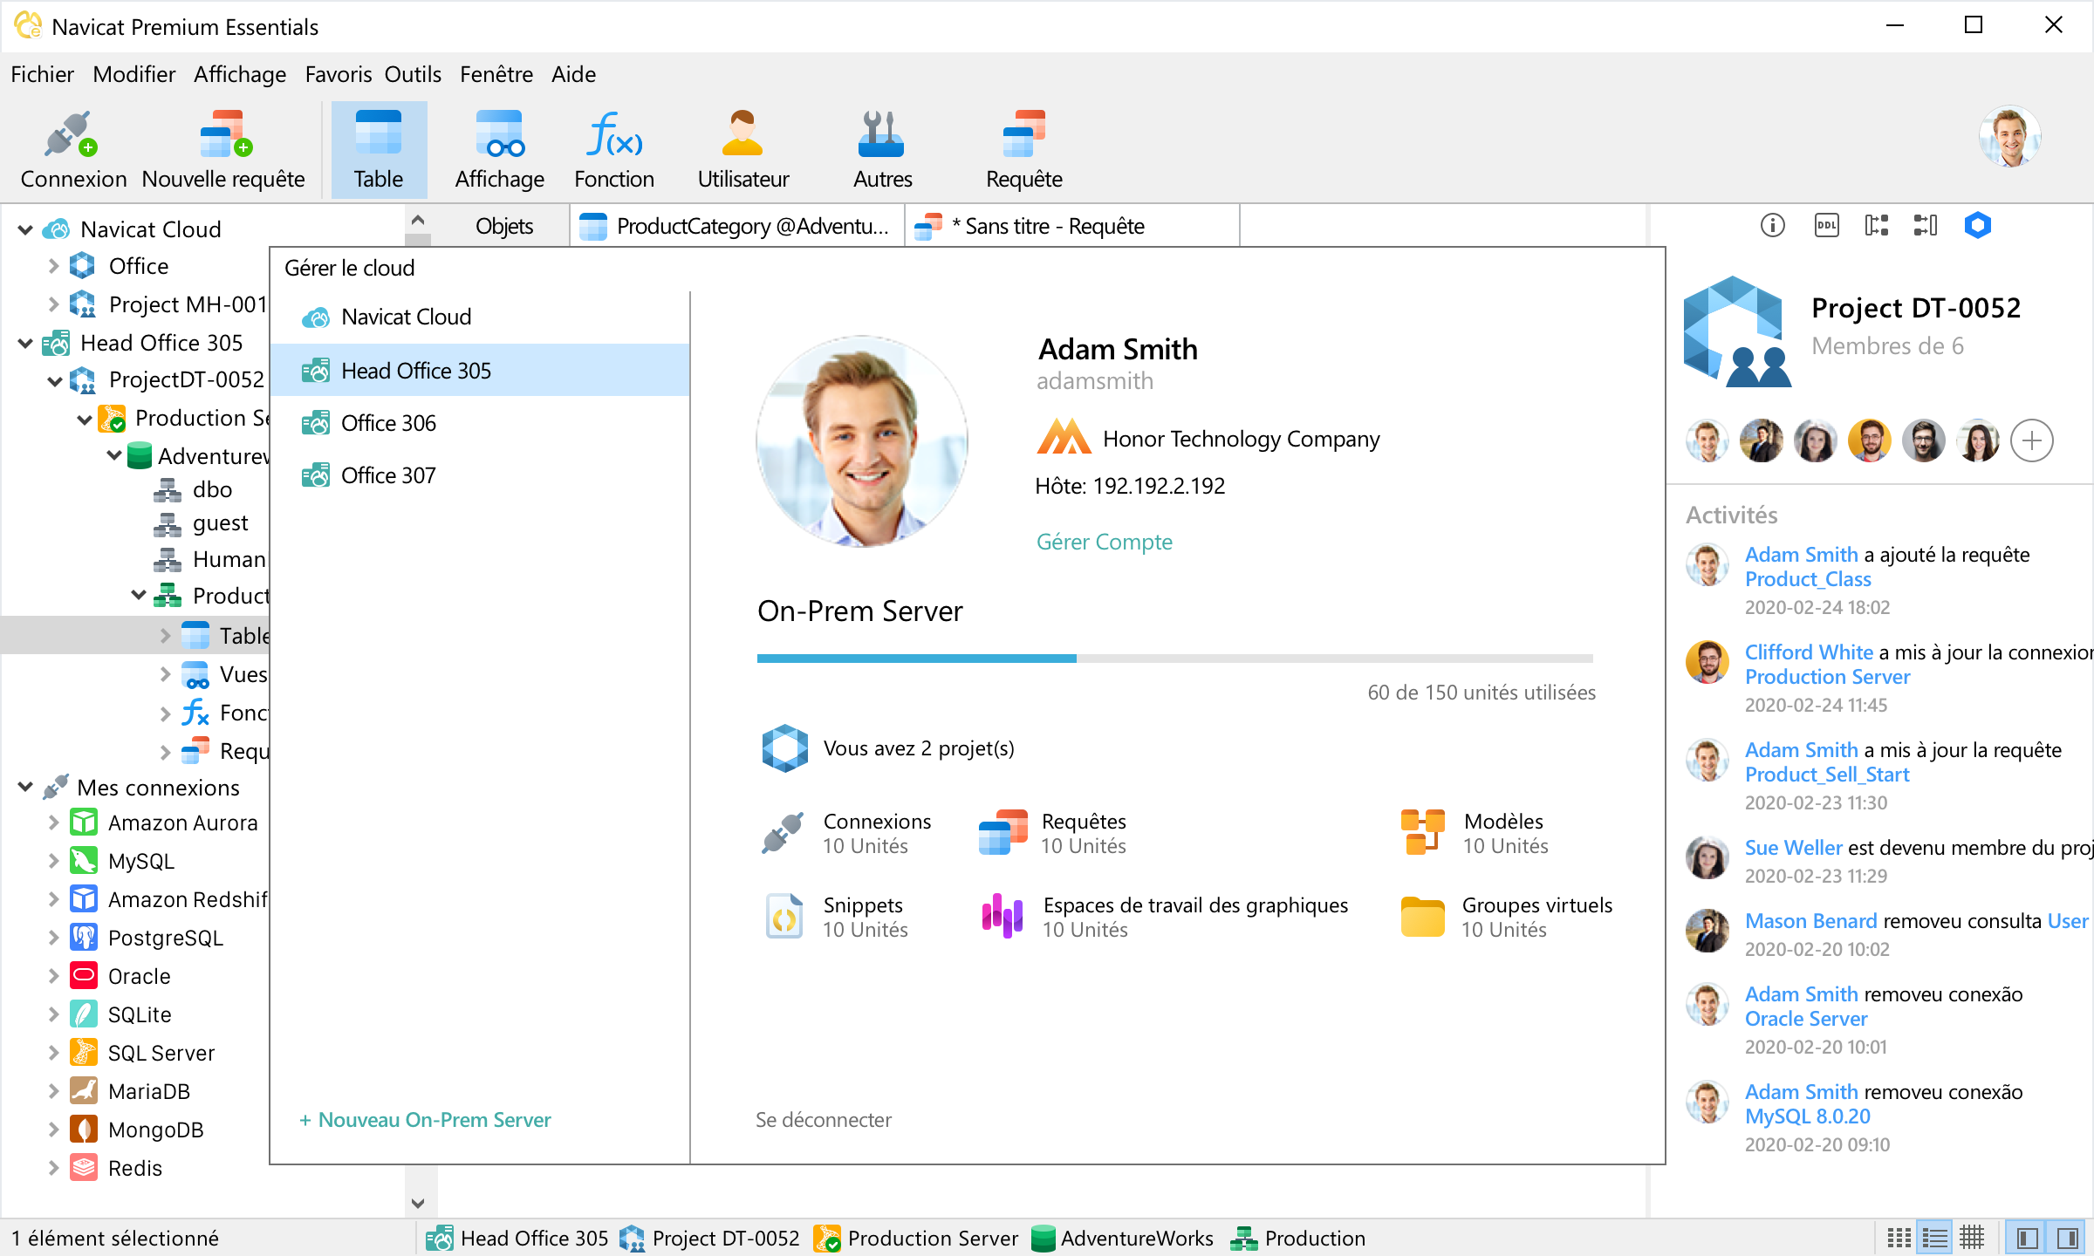This screenshot has width=2094, height=1256.
Task: Expand the PostgreSQL connection node
Action: [53, 938]
